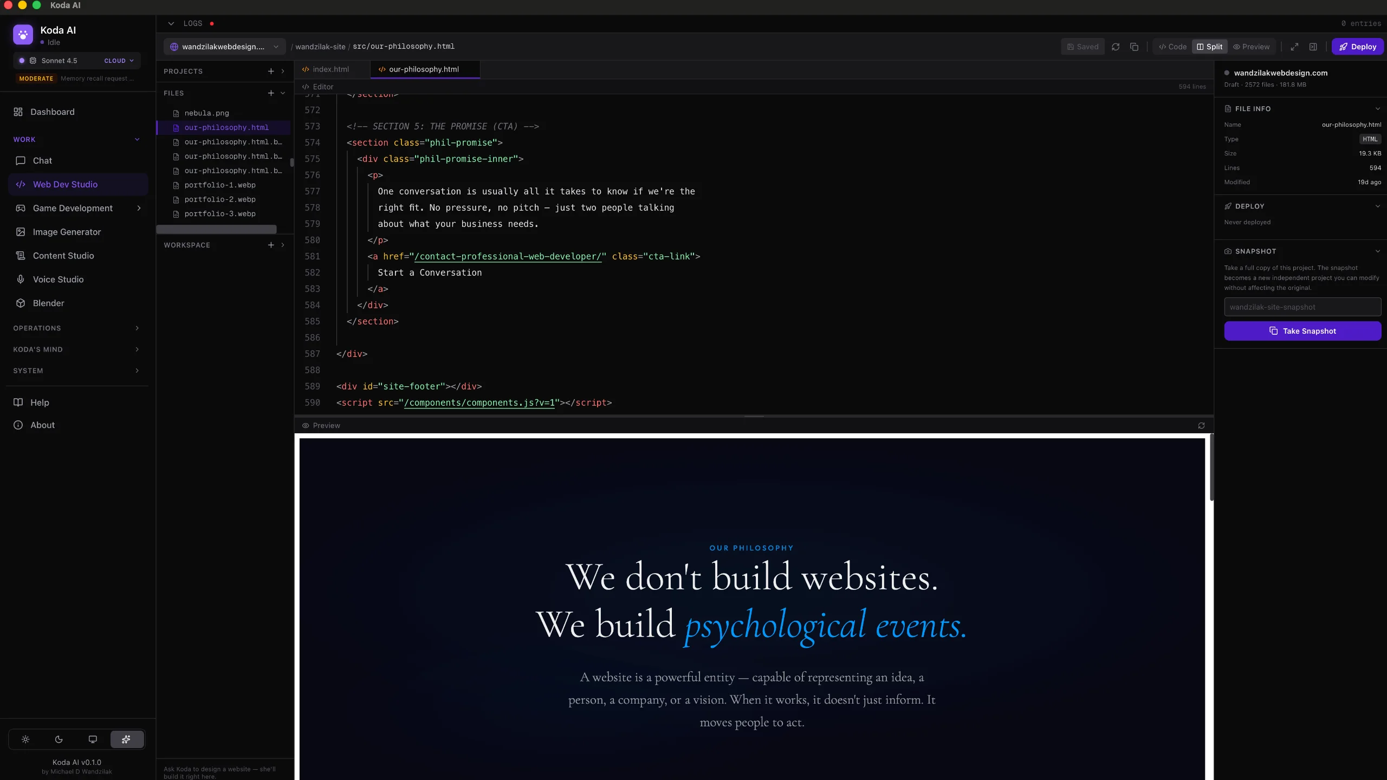
Task: Collapse the FILES list chevron
Action: click(283, 93)
